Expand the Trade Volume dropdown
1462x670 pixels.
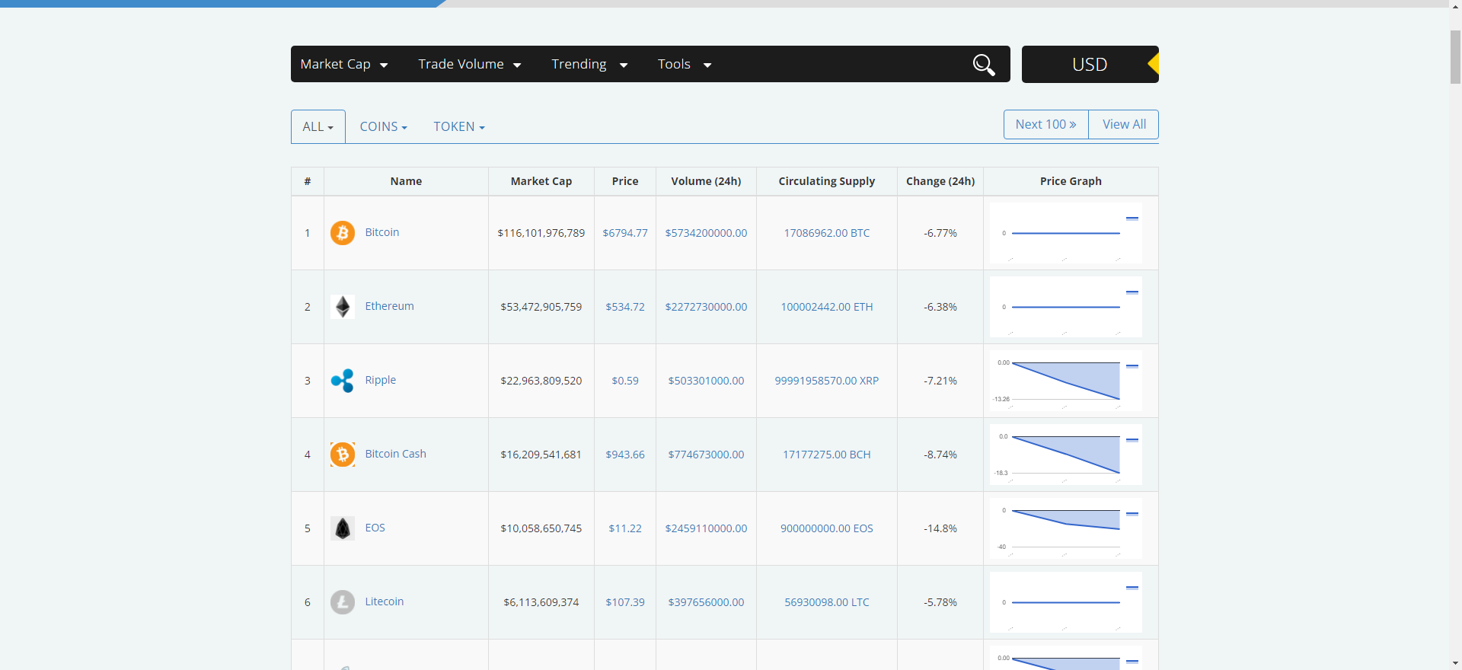469,65
